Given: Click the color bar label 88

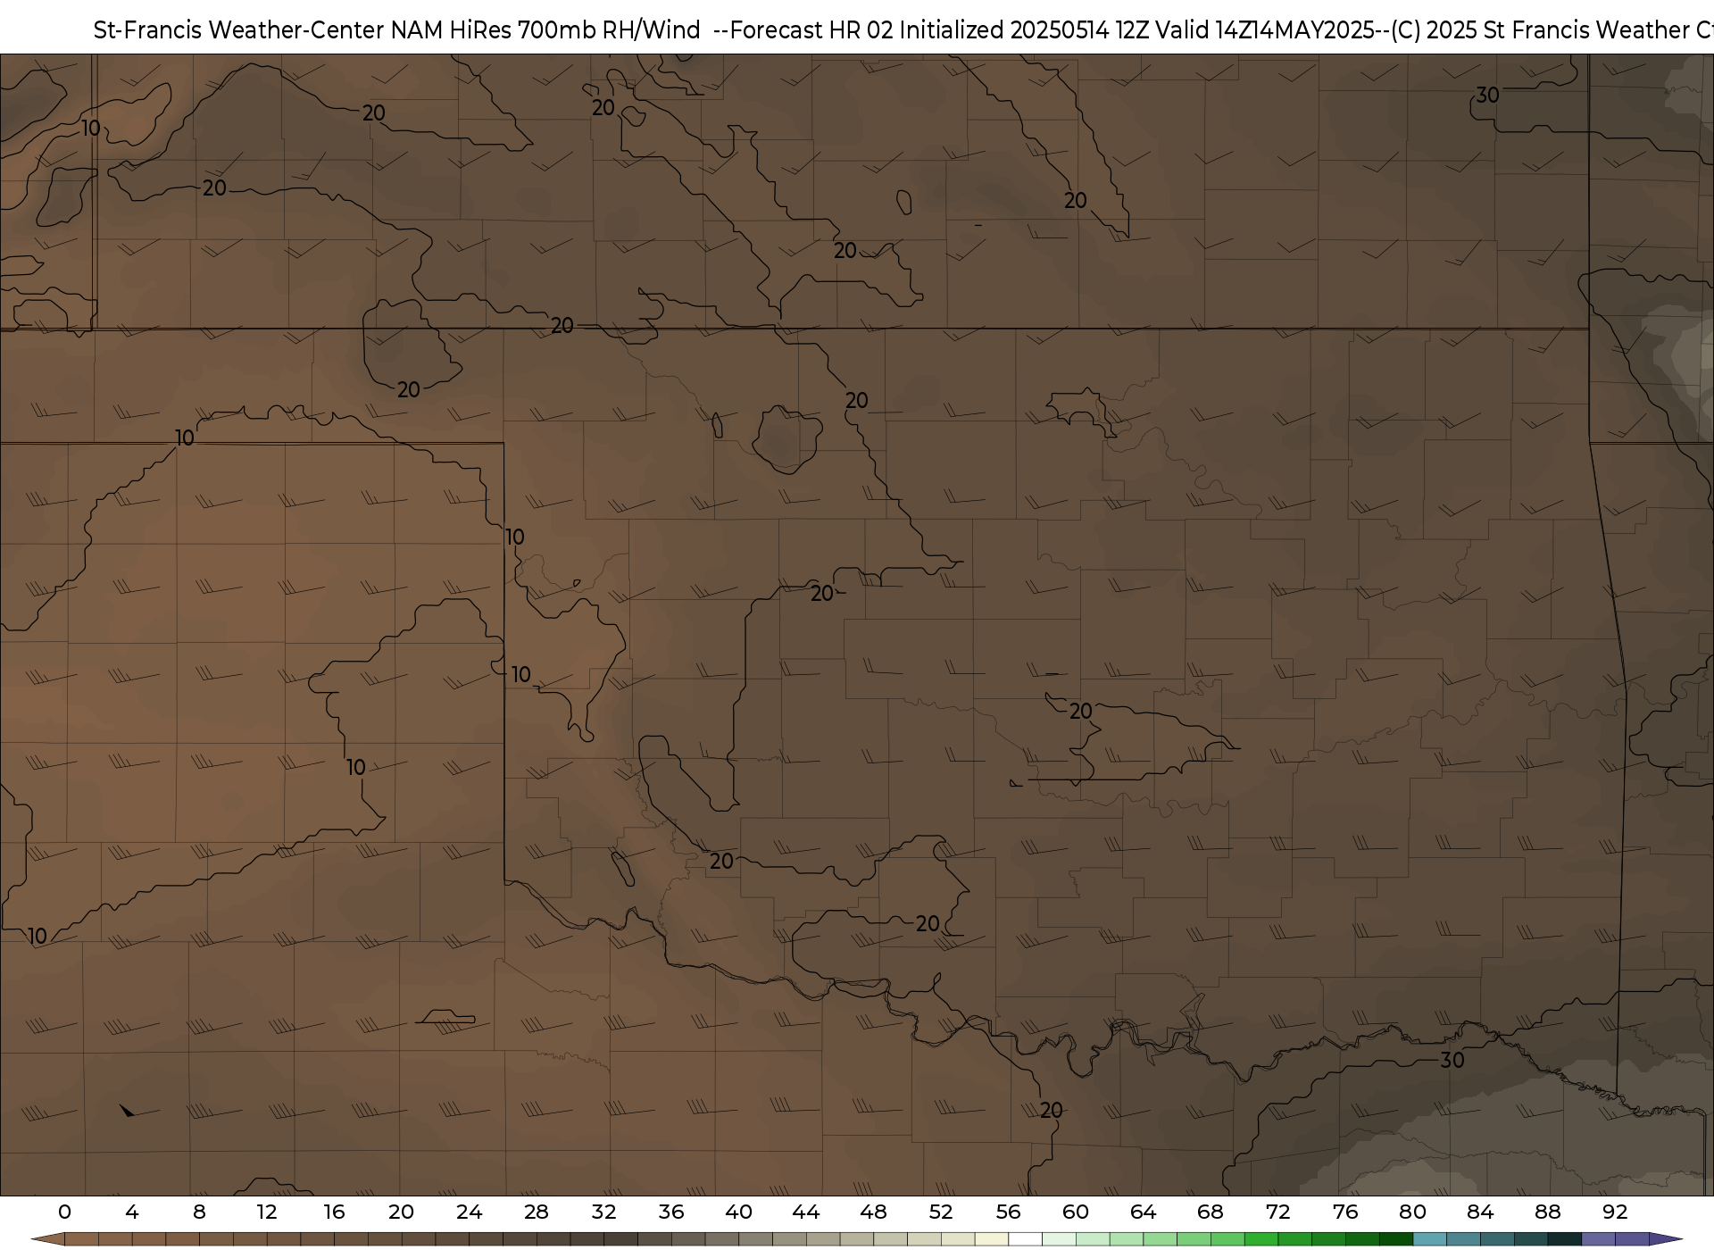Looking at the screenshot, I should 1548,1212.
